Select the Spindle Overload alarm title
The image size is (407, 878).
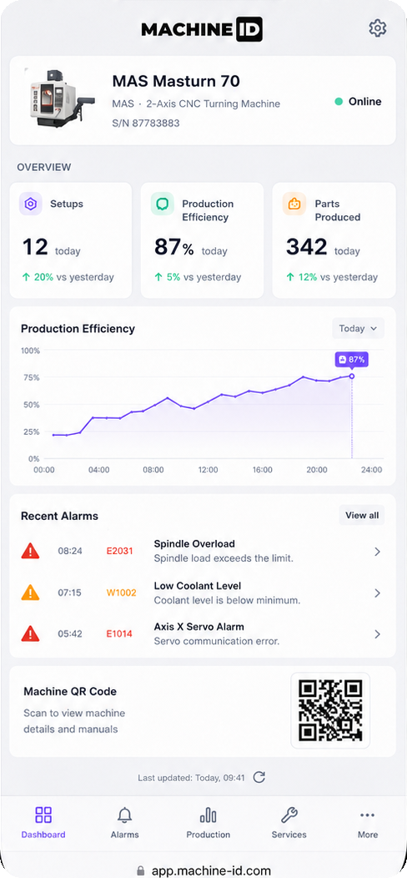tap(194, 543)
